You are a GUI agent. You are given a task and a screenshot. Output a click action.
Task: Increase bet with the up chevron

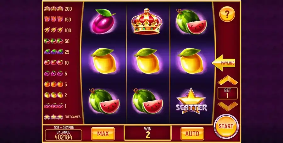click(228, 80)
